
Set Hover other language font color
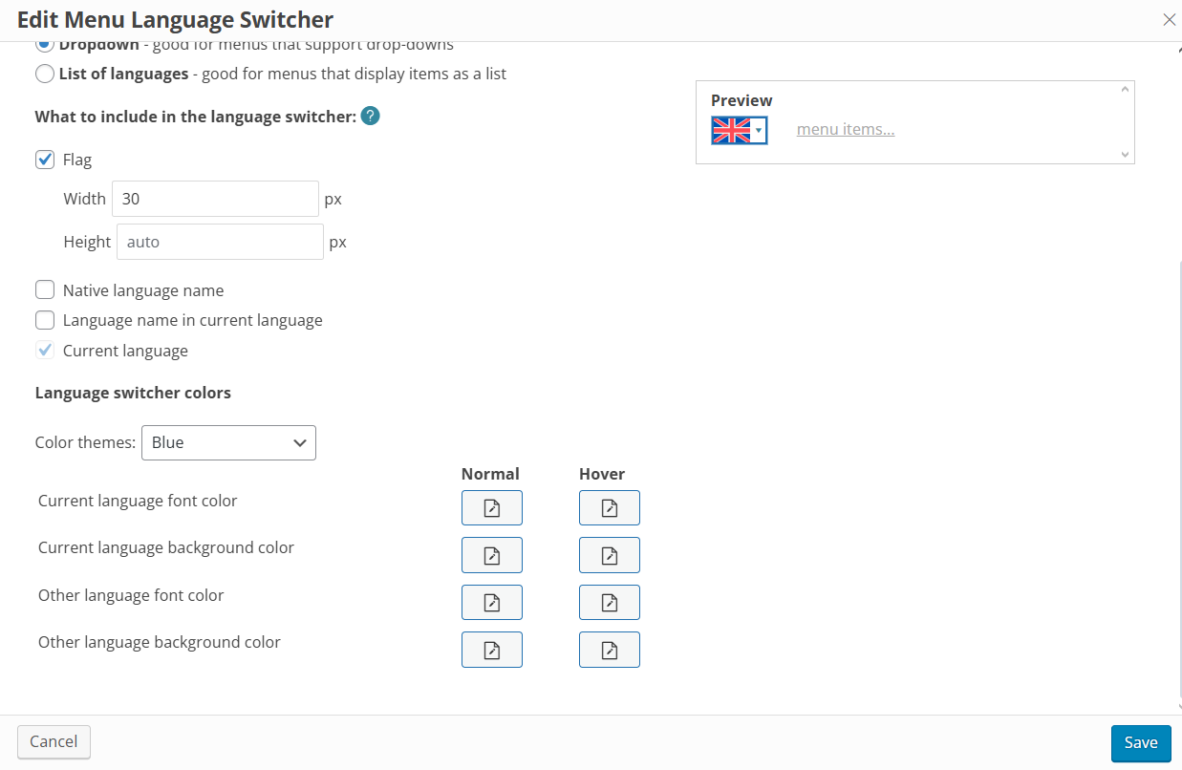tap(610, 602)
